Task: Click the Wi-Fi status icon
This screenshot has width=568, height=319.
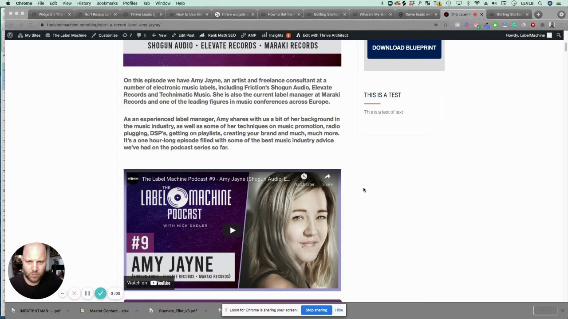Action: tap(477, 3)
